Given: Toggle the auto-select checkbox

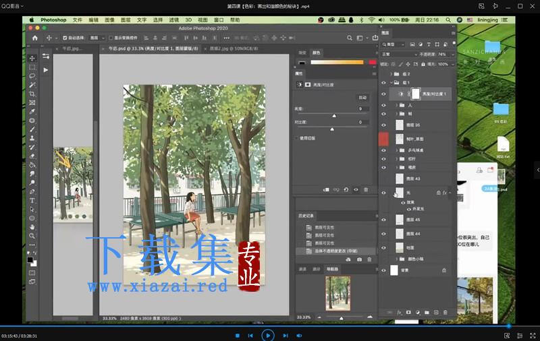Looking at the screenshot, I should [65, 38].
